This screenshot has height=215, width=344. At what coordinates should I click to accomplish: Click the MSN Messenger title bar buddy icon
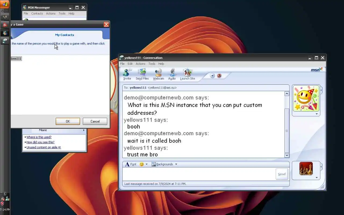coord(25,7)
